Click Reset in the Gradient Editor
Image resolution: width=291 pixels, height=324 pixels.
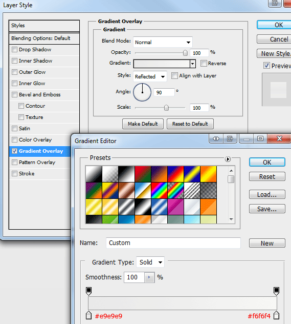267,176
